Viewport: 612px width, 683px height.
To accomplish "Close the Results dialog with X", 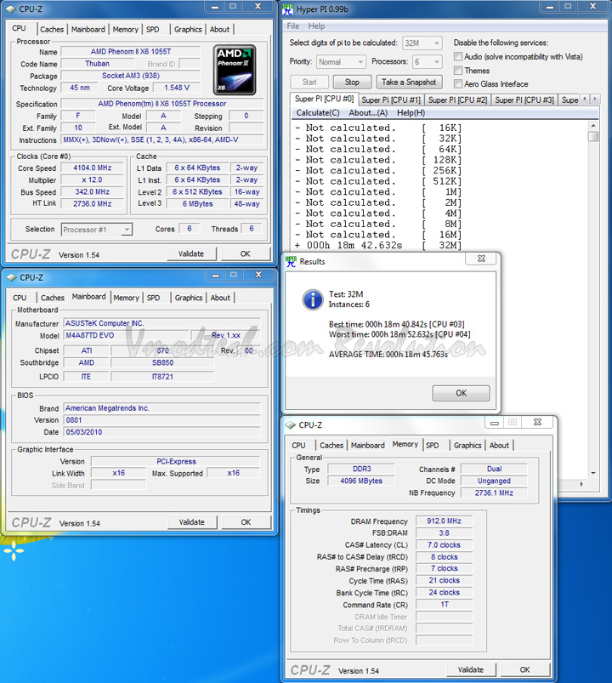I will [x=481, y=259].
